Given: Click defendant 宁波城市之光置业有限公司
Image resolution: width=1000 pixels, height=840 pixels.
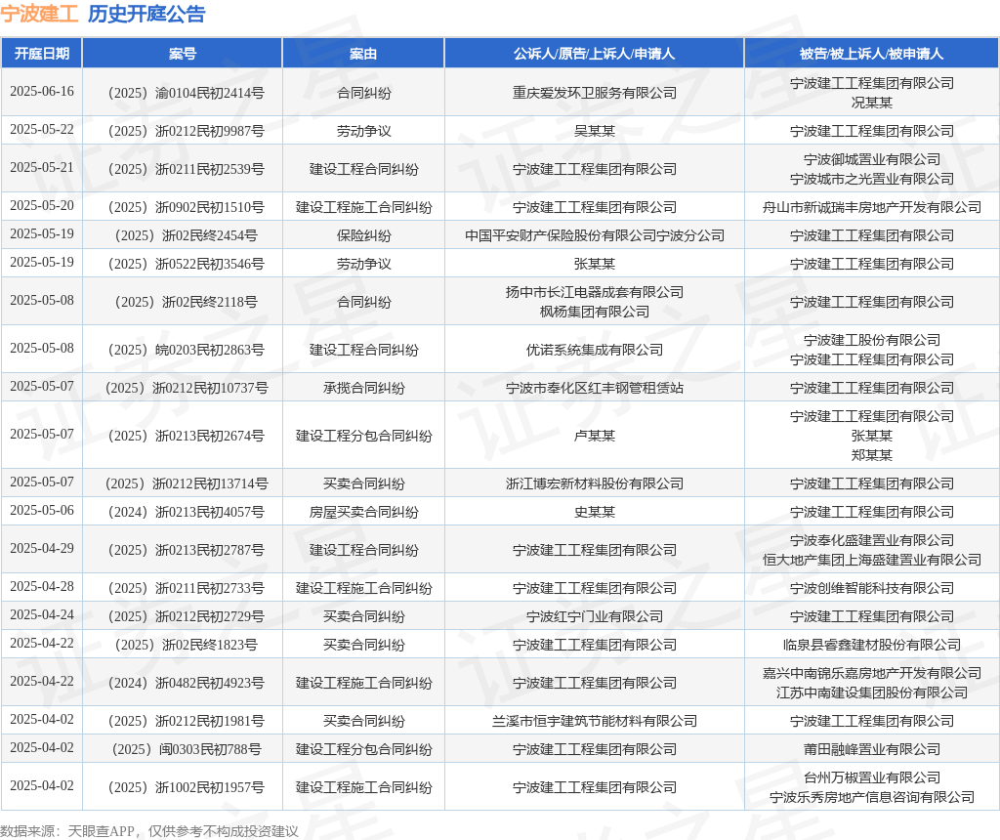Looking at the screenshot, I should coord(872,179).
